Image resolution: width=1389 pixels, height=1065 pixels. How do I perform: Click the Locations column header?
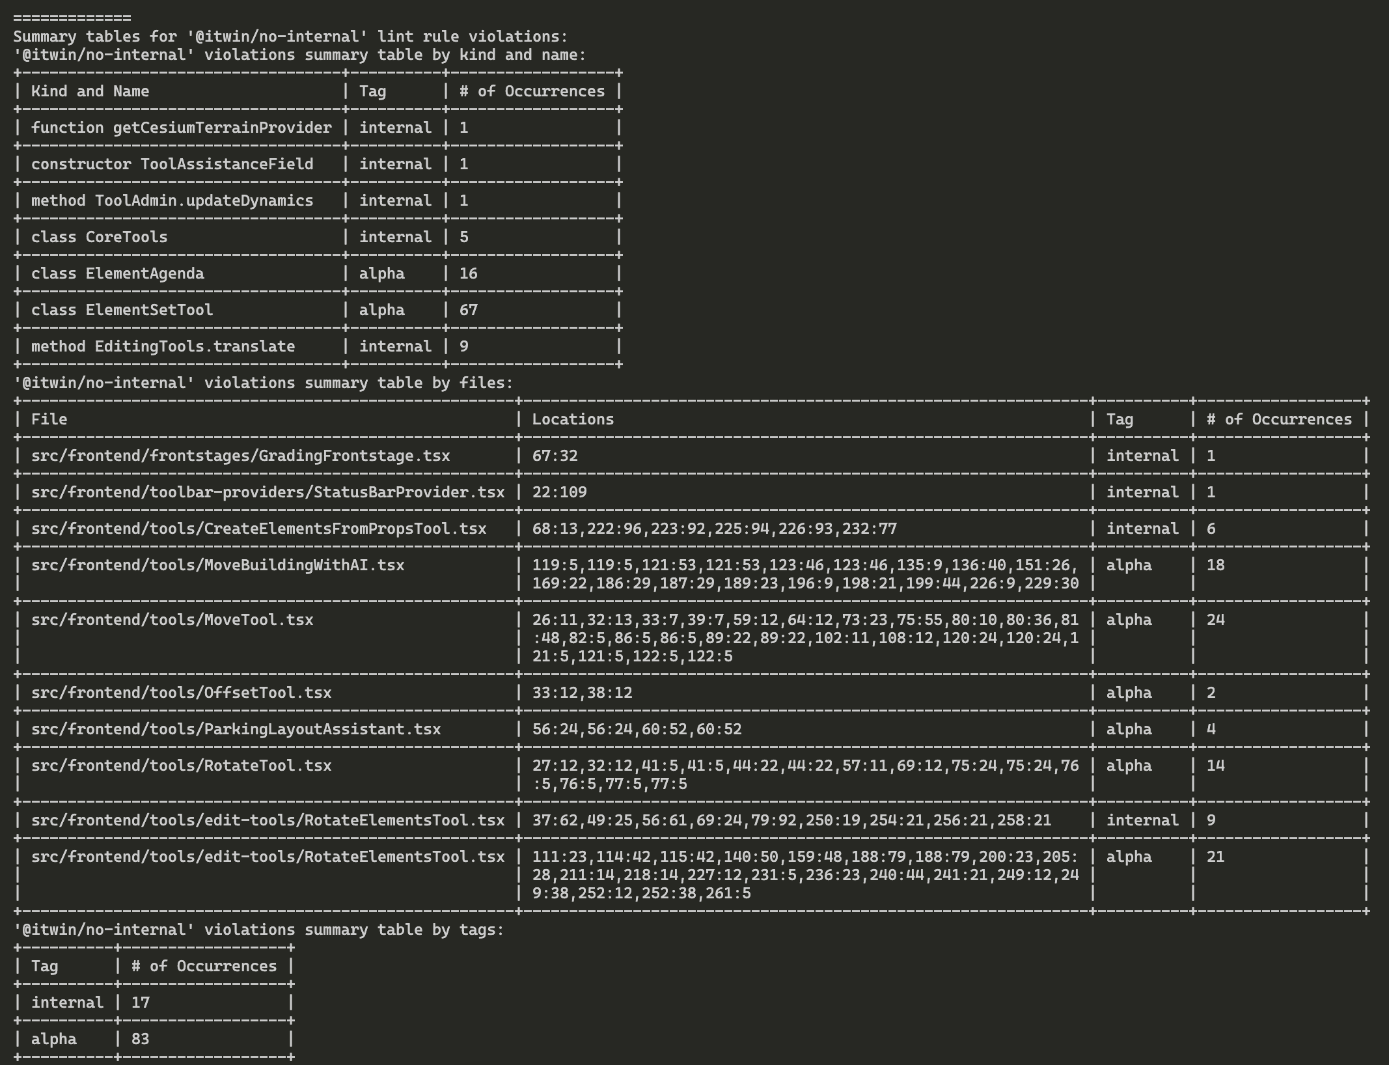[x=573, y=419]
